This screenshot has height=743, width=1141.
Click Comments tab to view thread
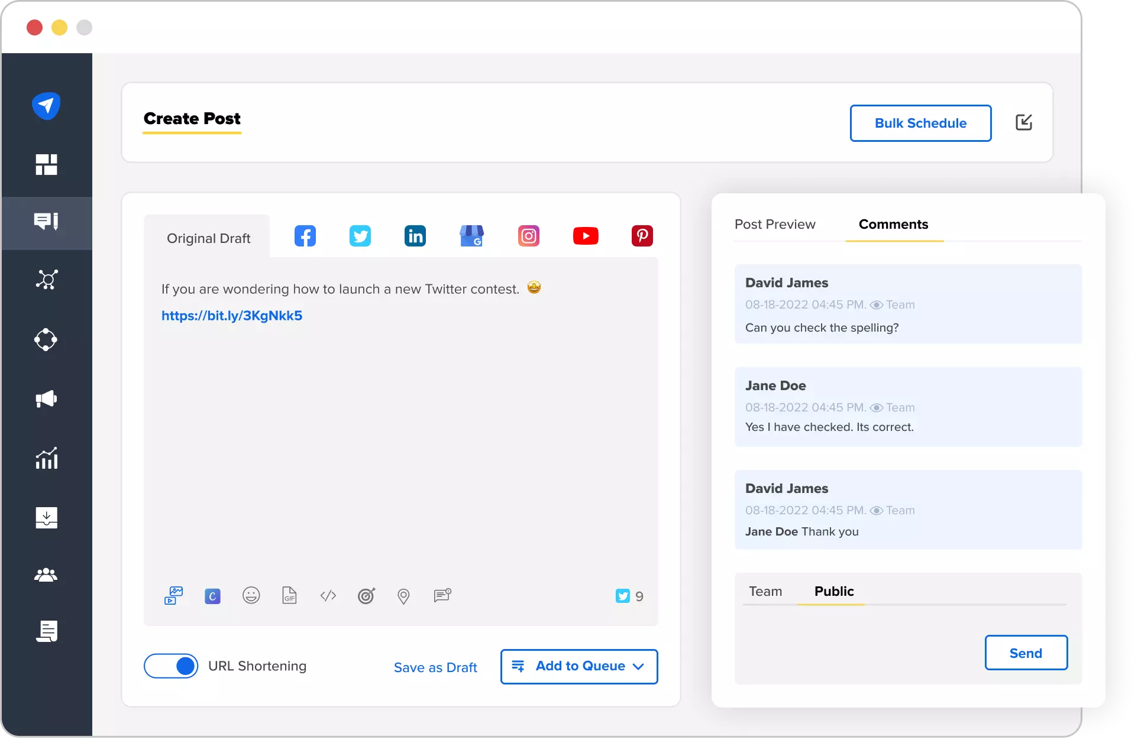coord(893,225)
